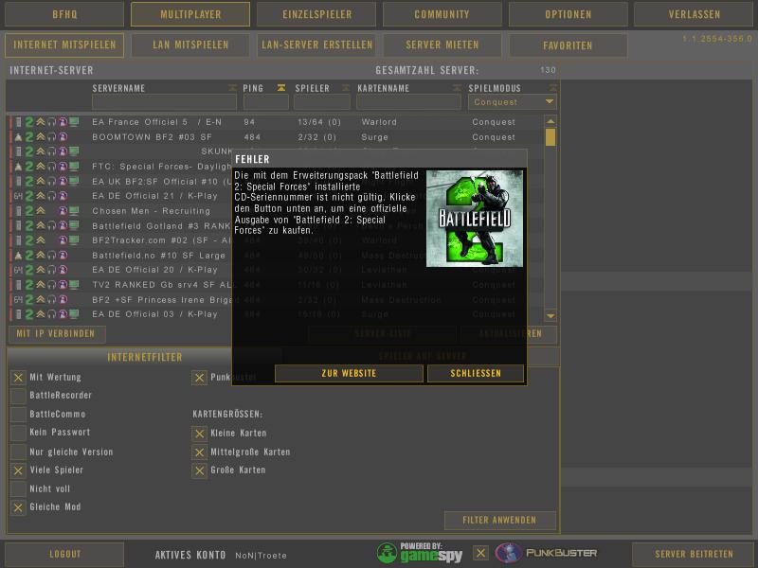The height and width of the screenshot is (568, 758).
Task: Click the GameSpy logo in the bottom bar
Action: point(420,554)
